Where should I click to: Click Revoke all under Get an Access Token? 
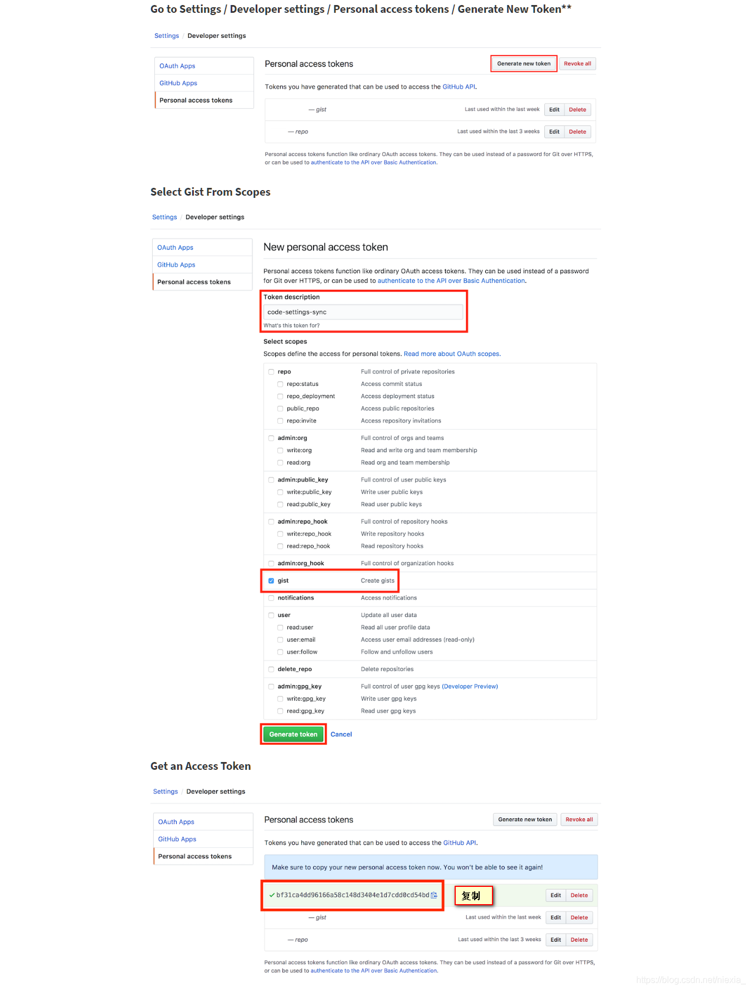(x=579, y=819)
